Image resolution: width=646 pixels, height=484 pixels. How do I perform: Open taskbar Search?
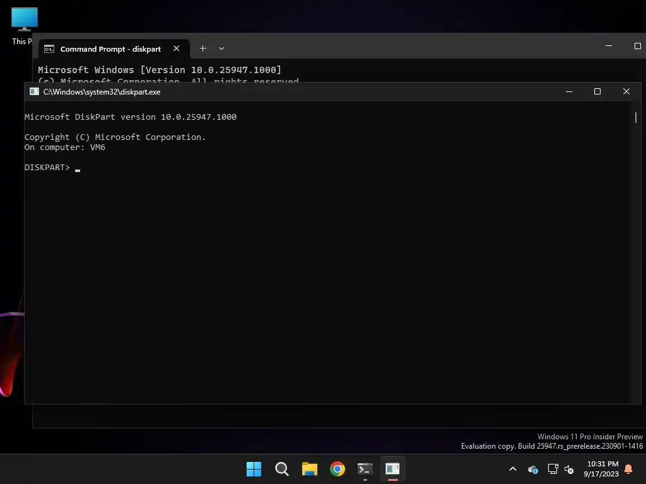coord(282,469)
